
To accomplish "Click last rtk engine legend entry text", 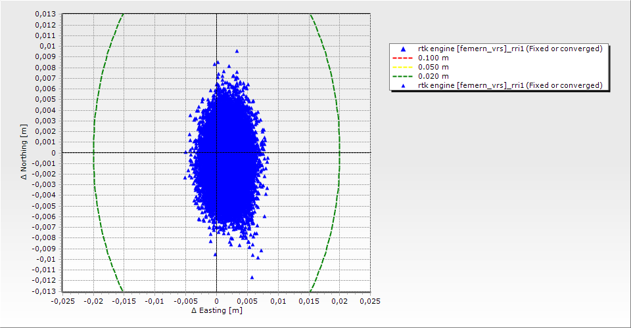I will 510,86.
